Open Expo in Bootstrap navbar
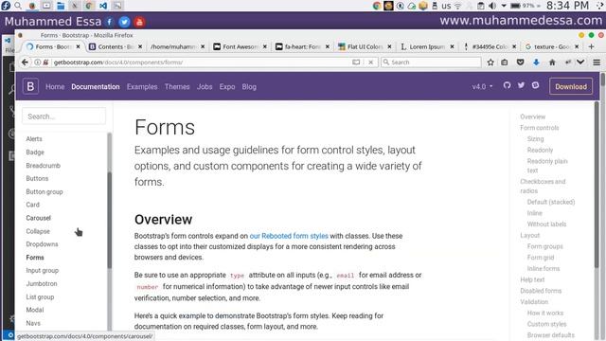 (227, 86)
